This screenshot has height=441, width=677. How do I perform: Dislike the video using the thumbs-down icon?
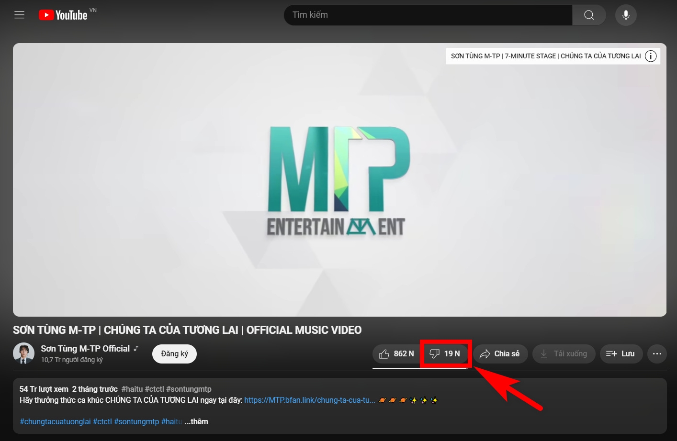435,353
